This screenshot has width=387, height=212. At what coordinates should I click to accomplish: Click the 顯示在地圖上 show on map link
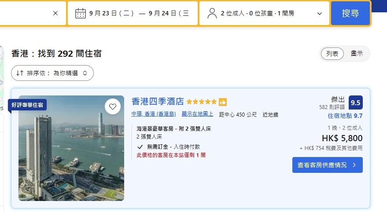(197, 114)
